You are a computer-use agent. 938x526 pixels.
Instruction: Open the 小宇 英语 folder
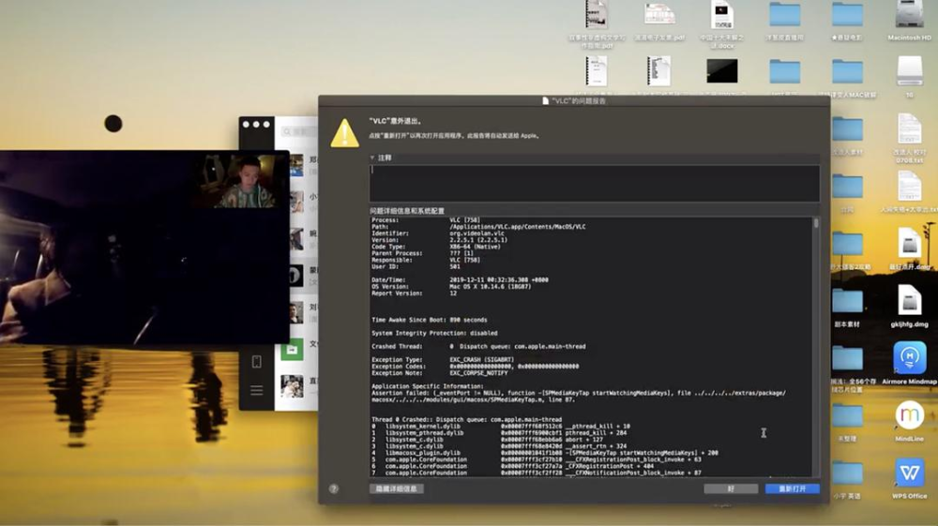(x=847, y=473)
